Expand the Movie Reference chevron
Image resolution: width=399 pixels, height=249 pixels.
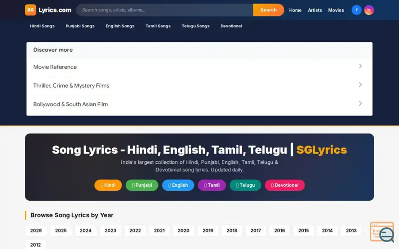pyautogui.click(x=360, y=66)
